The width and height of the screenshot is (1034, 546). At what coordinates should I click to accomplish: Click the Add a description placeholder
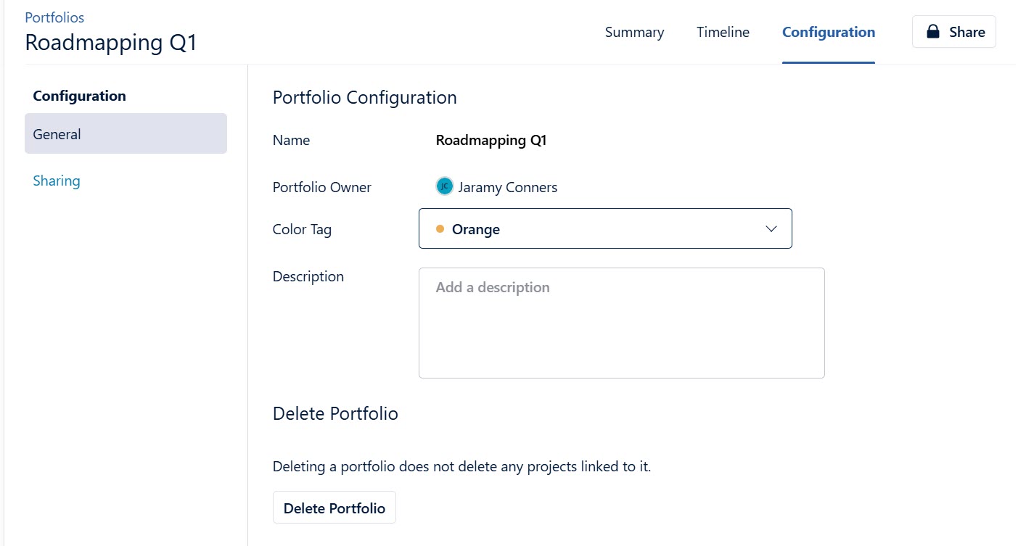tap(493, 287)
